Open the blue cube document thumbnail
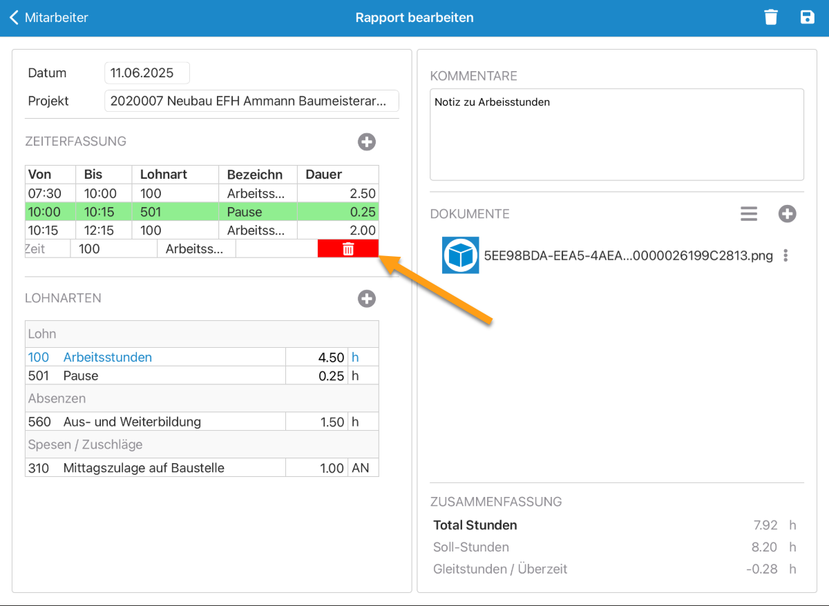The width and height of the screenshot is (829, 606). pos(460,255)
